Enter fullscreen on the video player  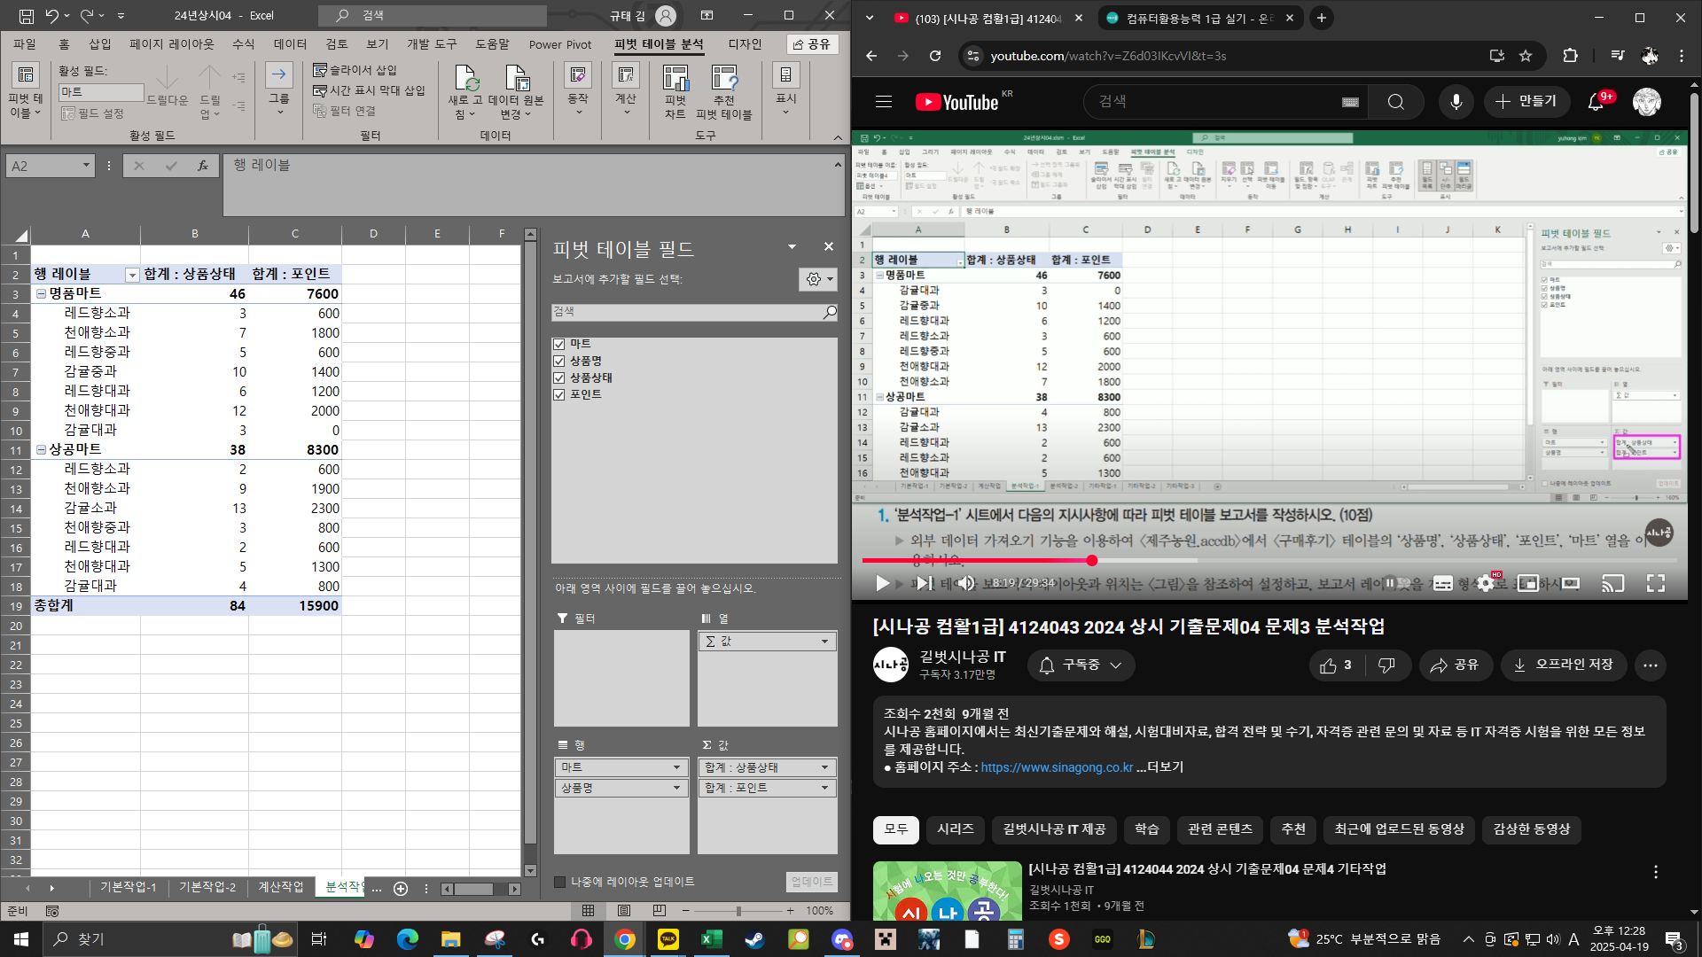point(1655,583)
